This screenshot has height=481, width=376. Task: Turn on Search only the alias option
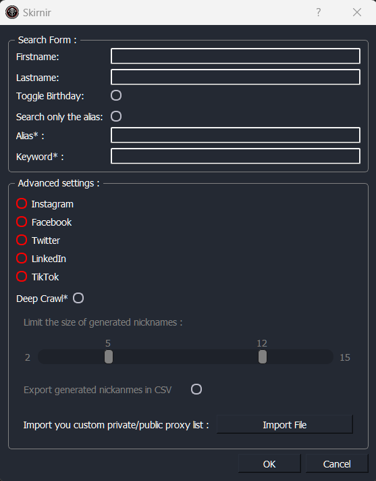(x=116, y=116)
